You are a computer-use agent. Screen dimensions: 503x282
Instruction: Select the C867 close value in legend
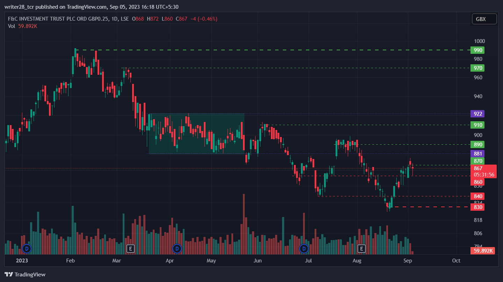(x=182, y=19)
